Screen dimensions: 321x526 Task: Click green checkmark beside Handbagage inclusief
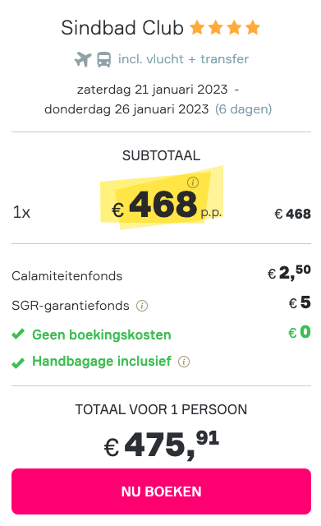point(18,362)
